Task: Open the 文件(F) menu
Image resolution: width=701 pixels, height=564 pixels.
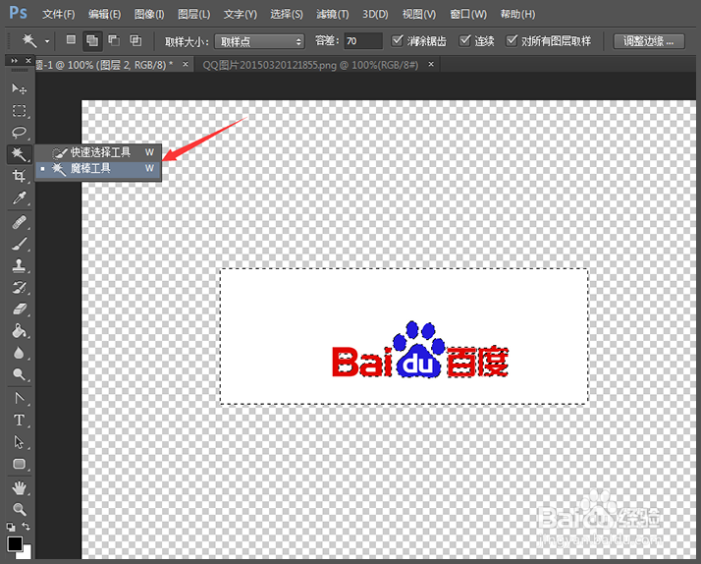Action: (x=59, y=15)
